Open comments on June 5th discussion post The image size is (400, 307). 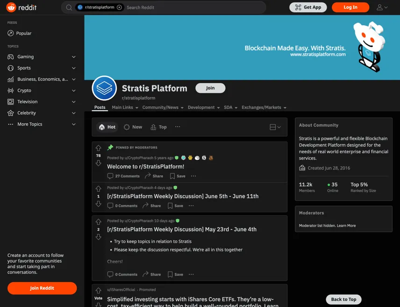click(122, 206)
